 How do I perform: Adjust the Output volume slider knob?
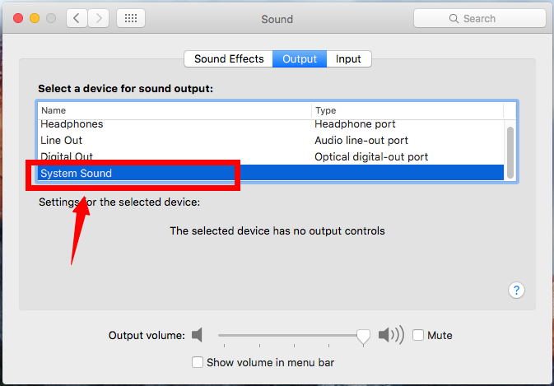363,337
